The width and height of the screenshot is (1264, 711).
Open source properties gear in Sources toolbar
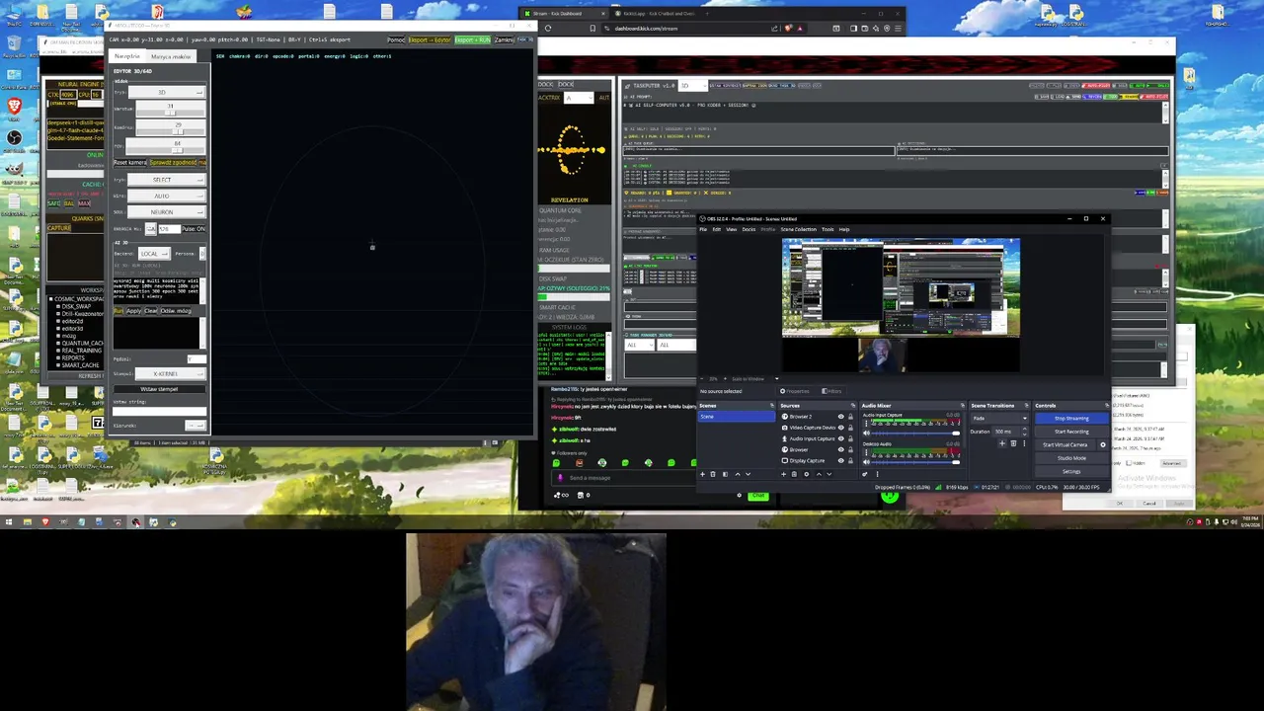(806, 474)
